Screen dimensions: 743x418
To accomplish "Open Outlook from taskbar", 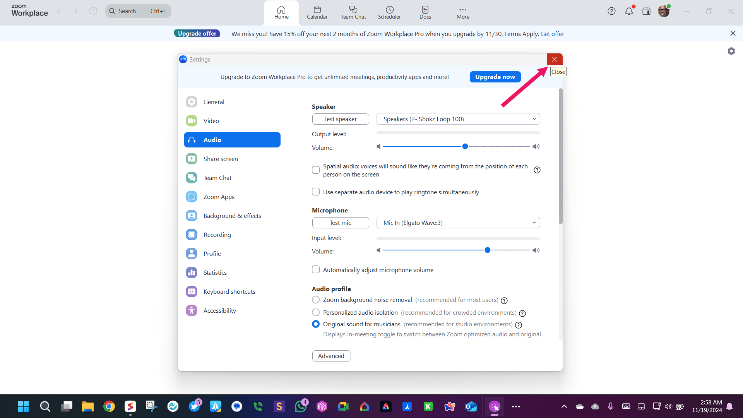I will (471, 406).
